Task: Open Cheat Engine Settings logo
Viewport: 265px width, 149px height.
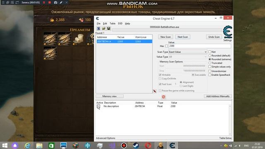Action: pos(227,32)
